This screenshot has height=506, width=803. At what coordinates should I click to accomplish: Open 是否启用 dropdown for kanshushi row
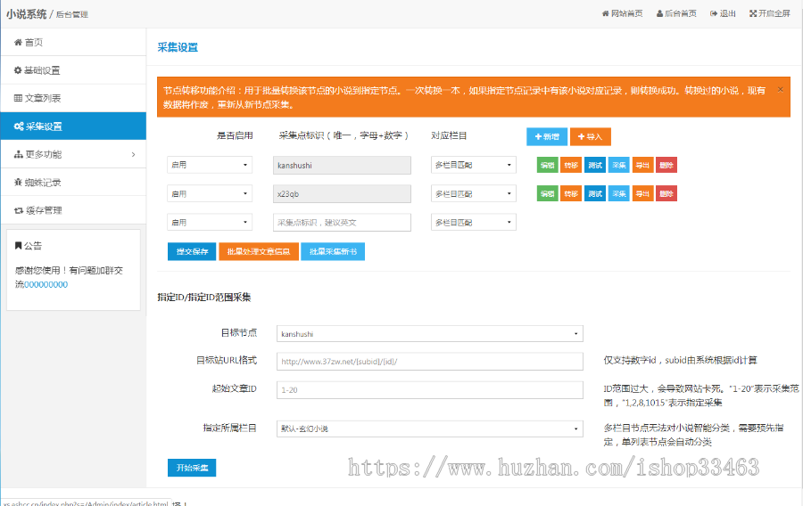(x=210, y=165)
